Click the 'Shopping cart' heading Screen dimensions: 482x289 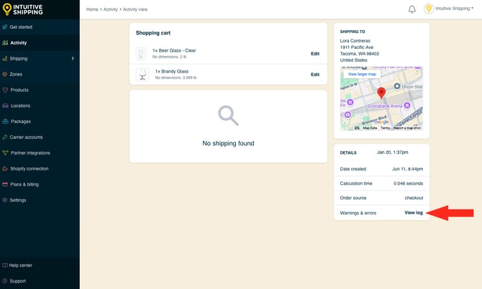click(x=153, y=33)
